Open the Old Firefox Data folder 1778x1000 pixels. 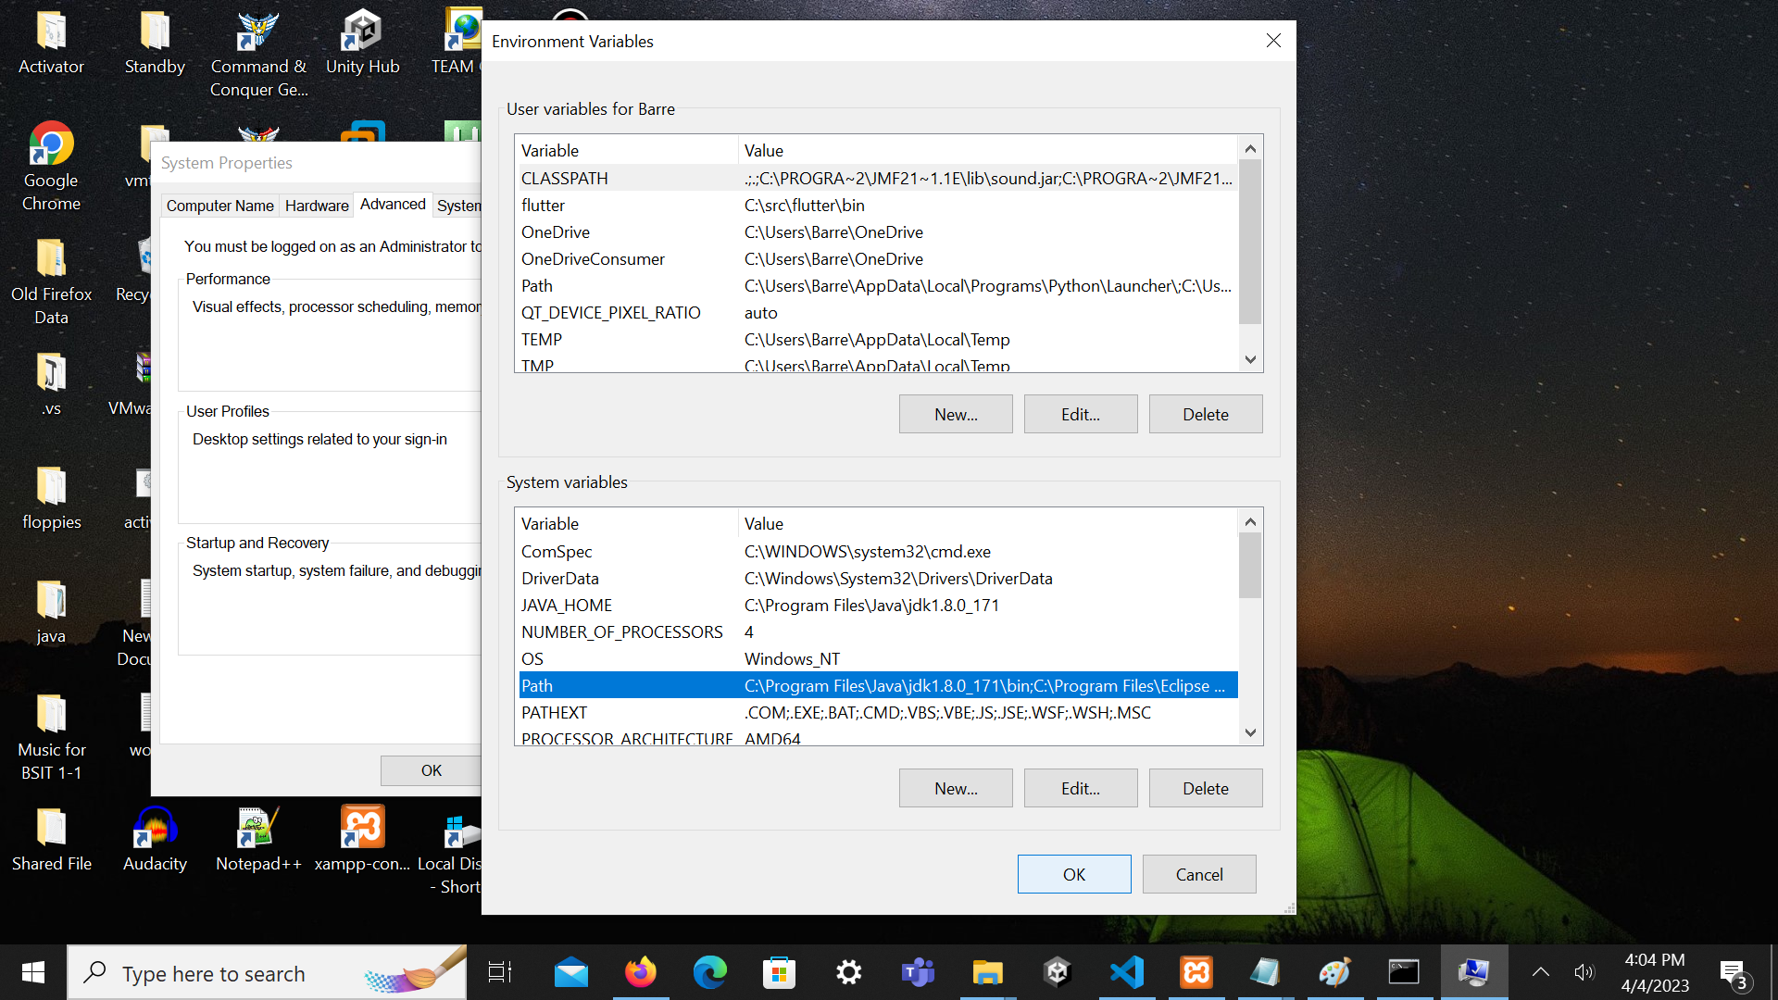point(51,281)
